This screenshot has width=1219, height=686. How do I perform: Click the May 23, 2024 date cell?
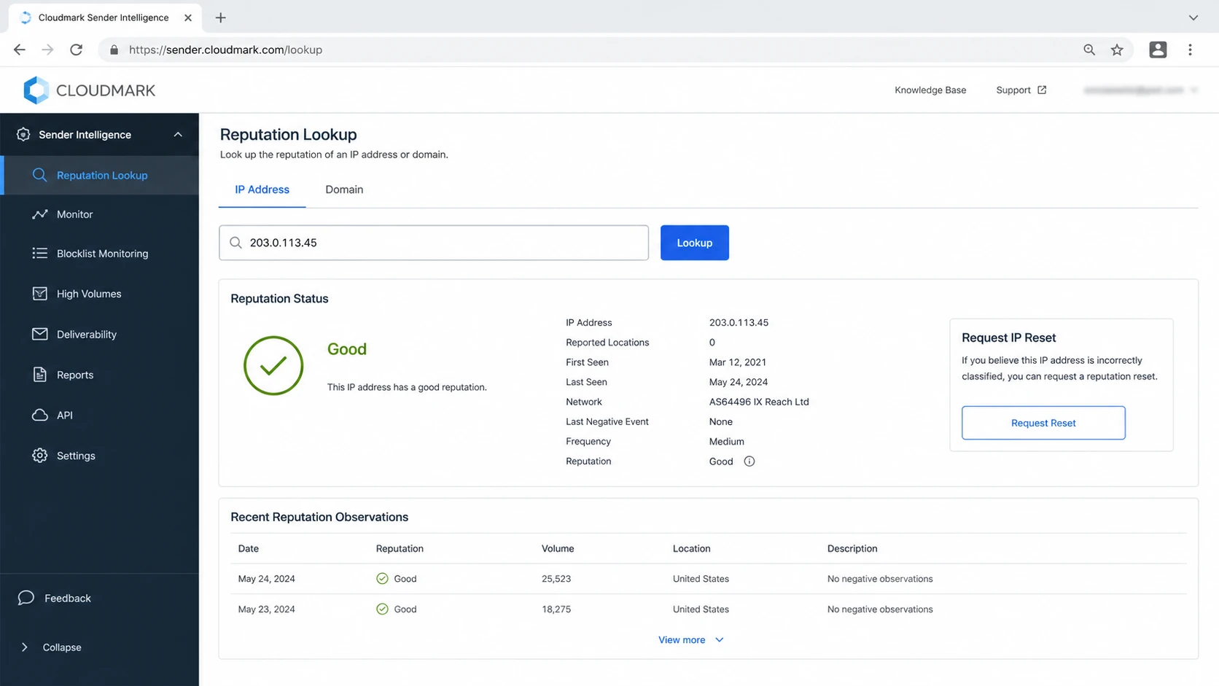[266, 609]
